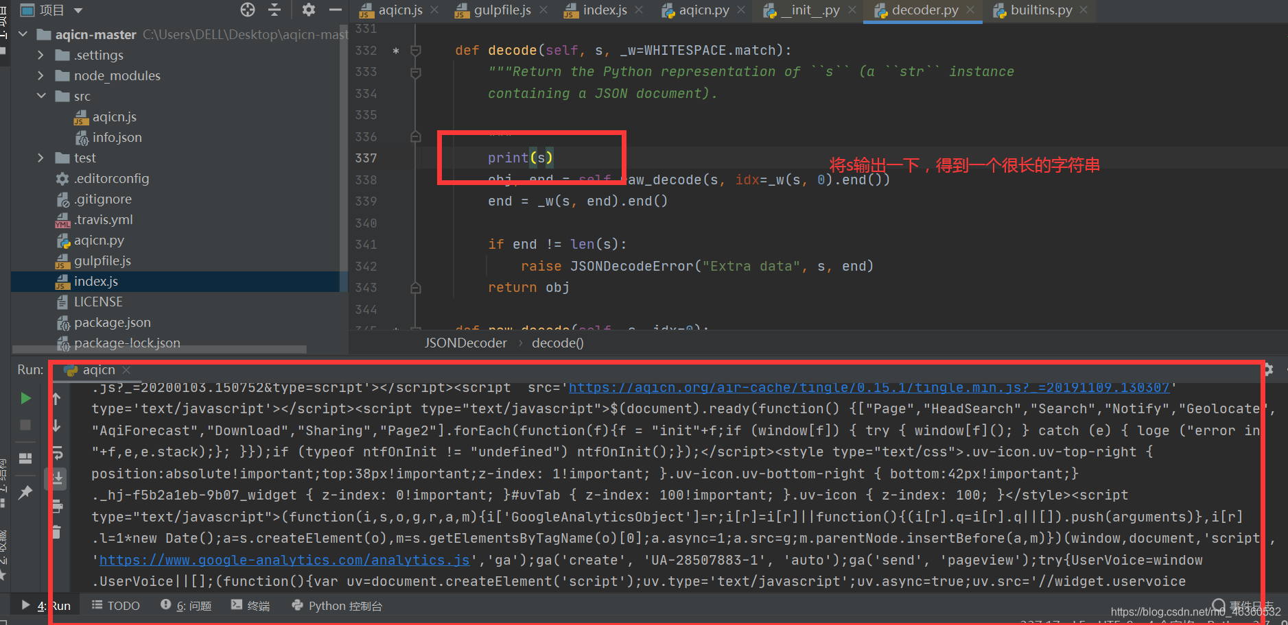Click the collapse all icon in project panel
Image resolution: width=1288 pixels, height=625 pixels.
point(274,10)
